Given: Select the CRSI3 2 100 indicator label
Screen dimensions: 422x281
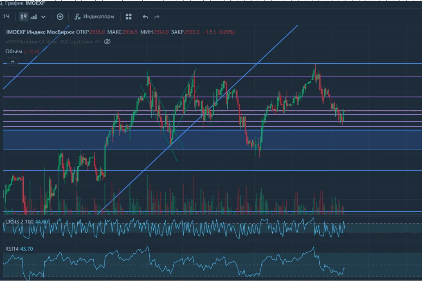Looking at the screenshot, I should 19,222.
